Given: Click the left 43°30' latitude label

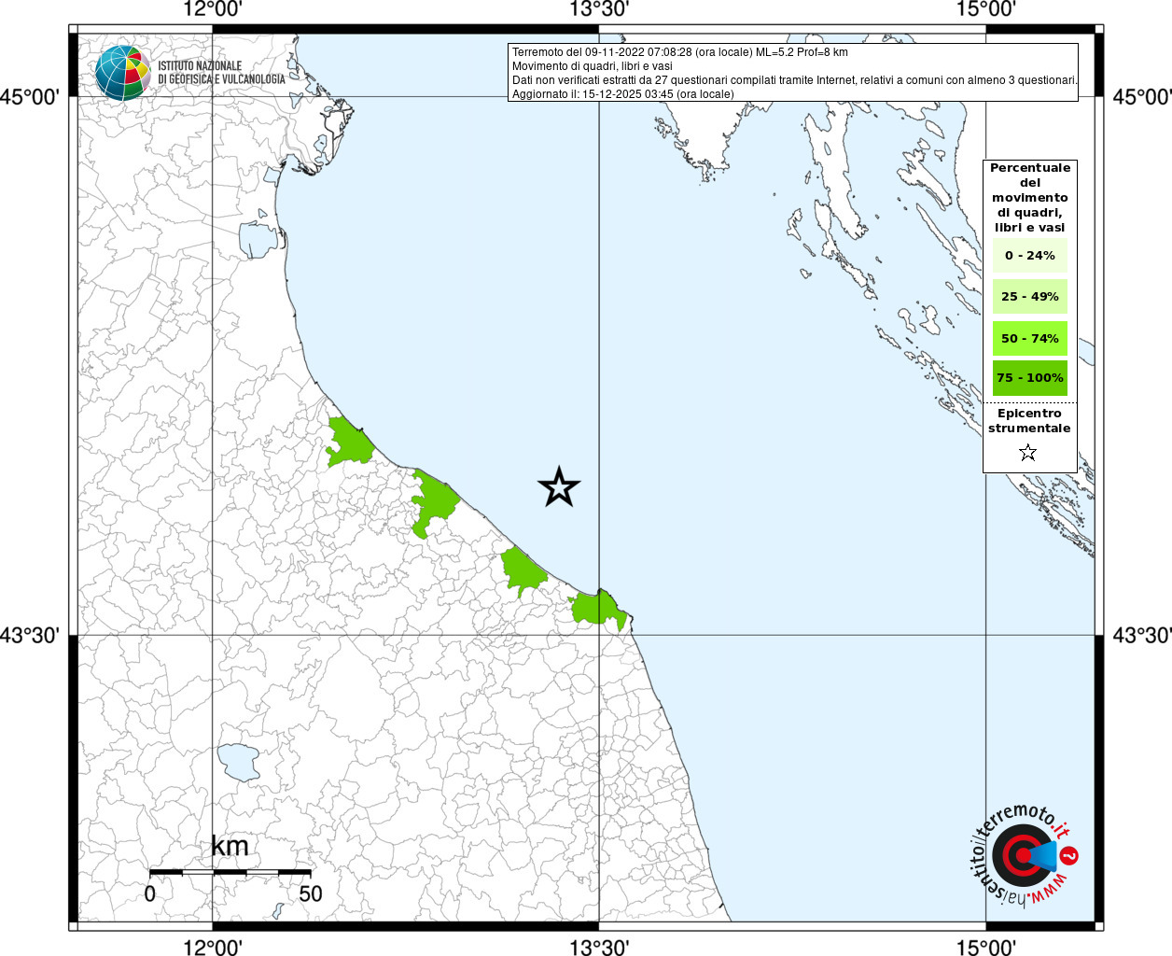Looking at the screenshot, I should pos(30,636).
